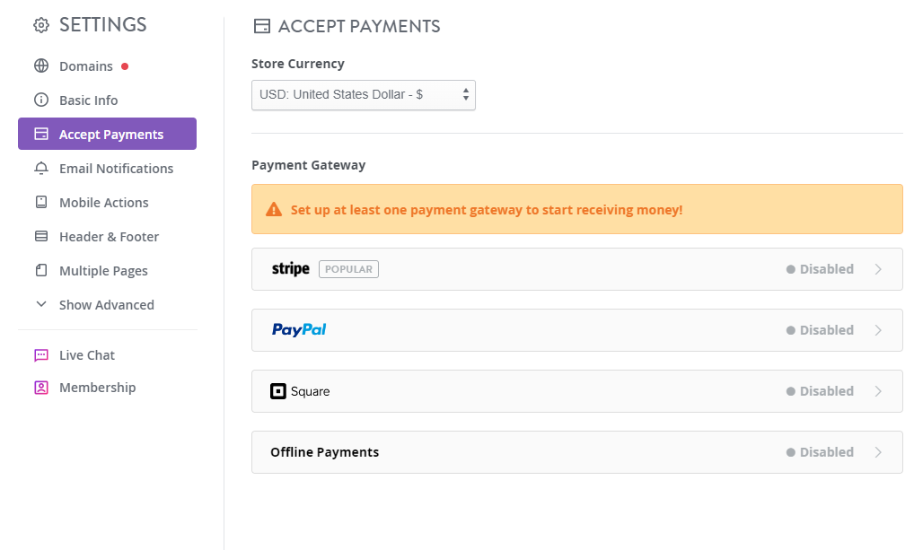Open the Email Notifications settings page
This screenshot has height=550, width=914.
coord(116,169)
